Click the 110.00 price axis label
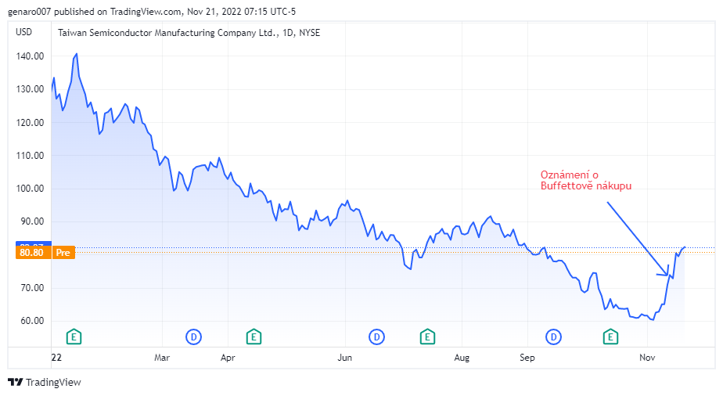The image size is (723, 396). [30, 156]
